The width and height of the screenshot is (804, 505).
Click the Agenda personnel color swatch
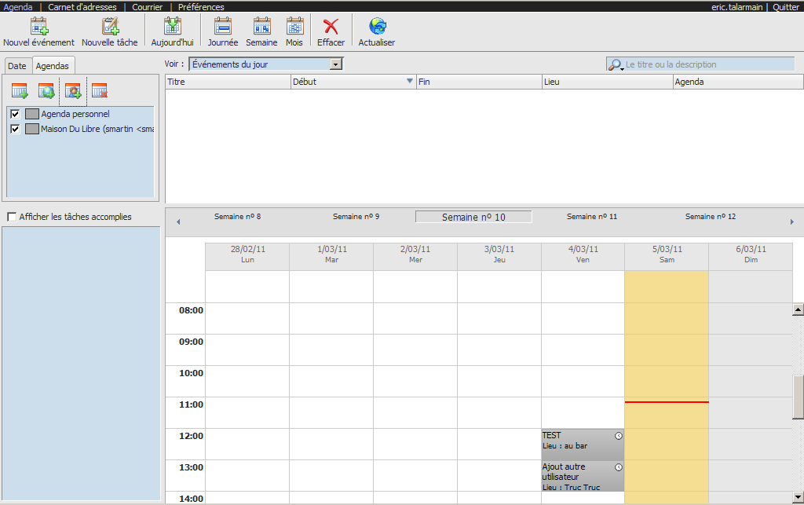[32, 114]
